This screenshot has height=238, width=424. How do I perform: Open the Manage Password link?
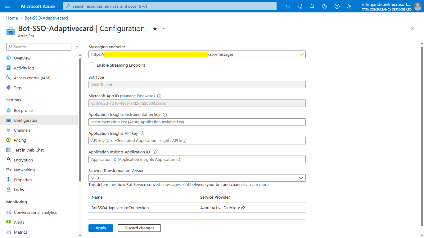(x=137, y=96)
